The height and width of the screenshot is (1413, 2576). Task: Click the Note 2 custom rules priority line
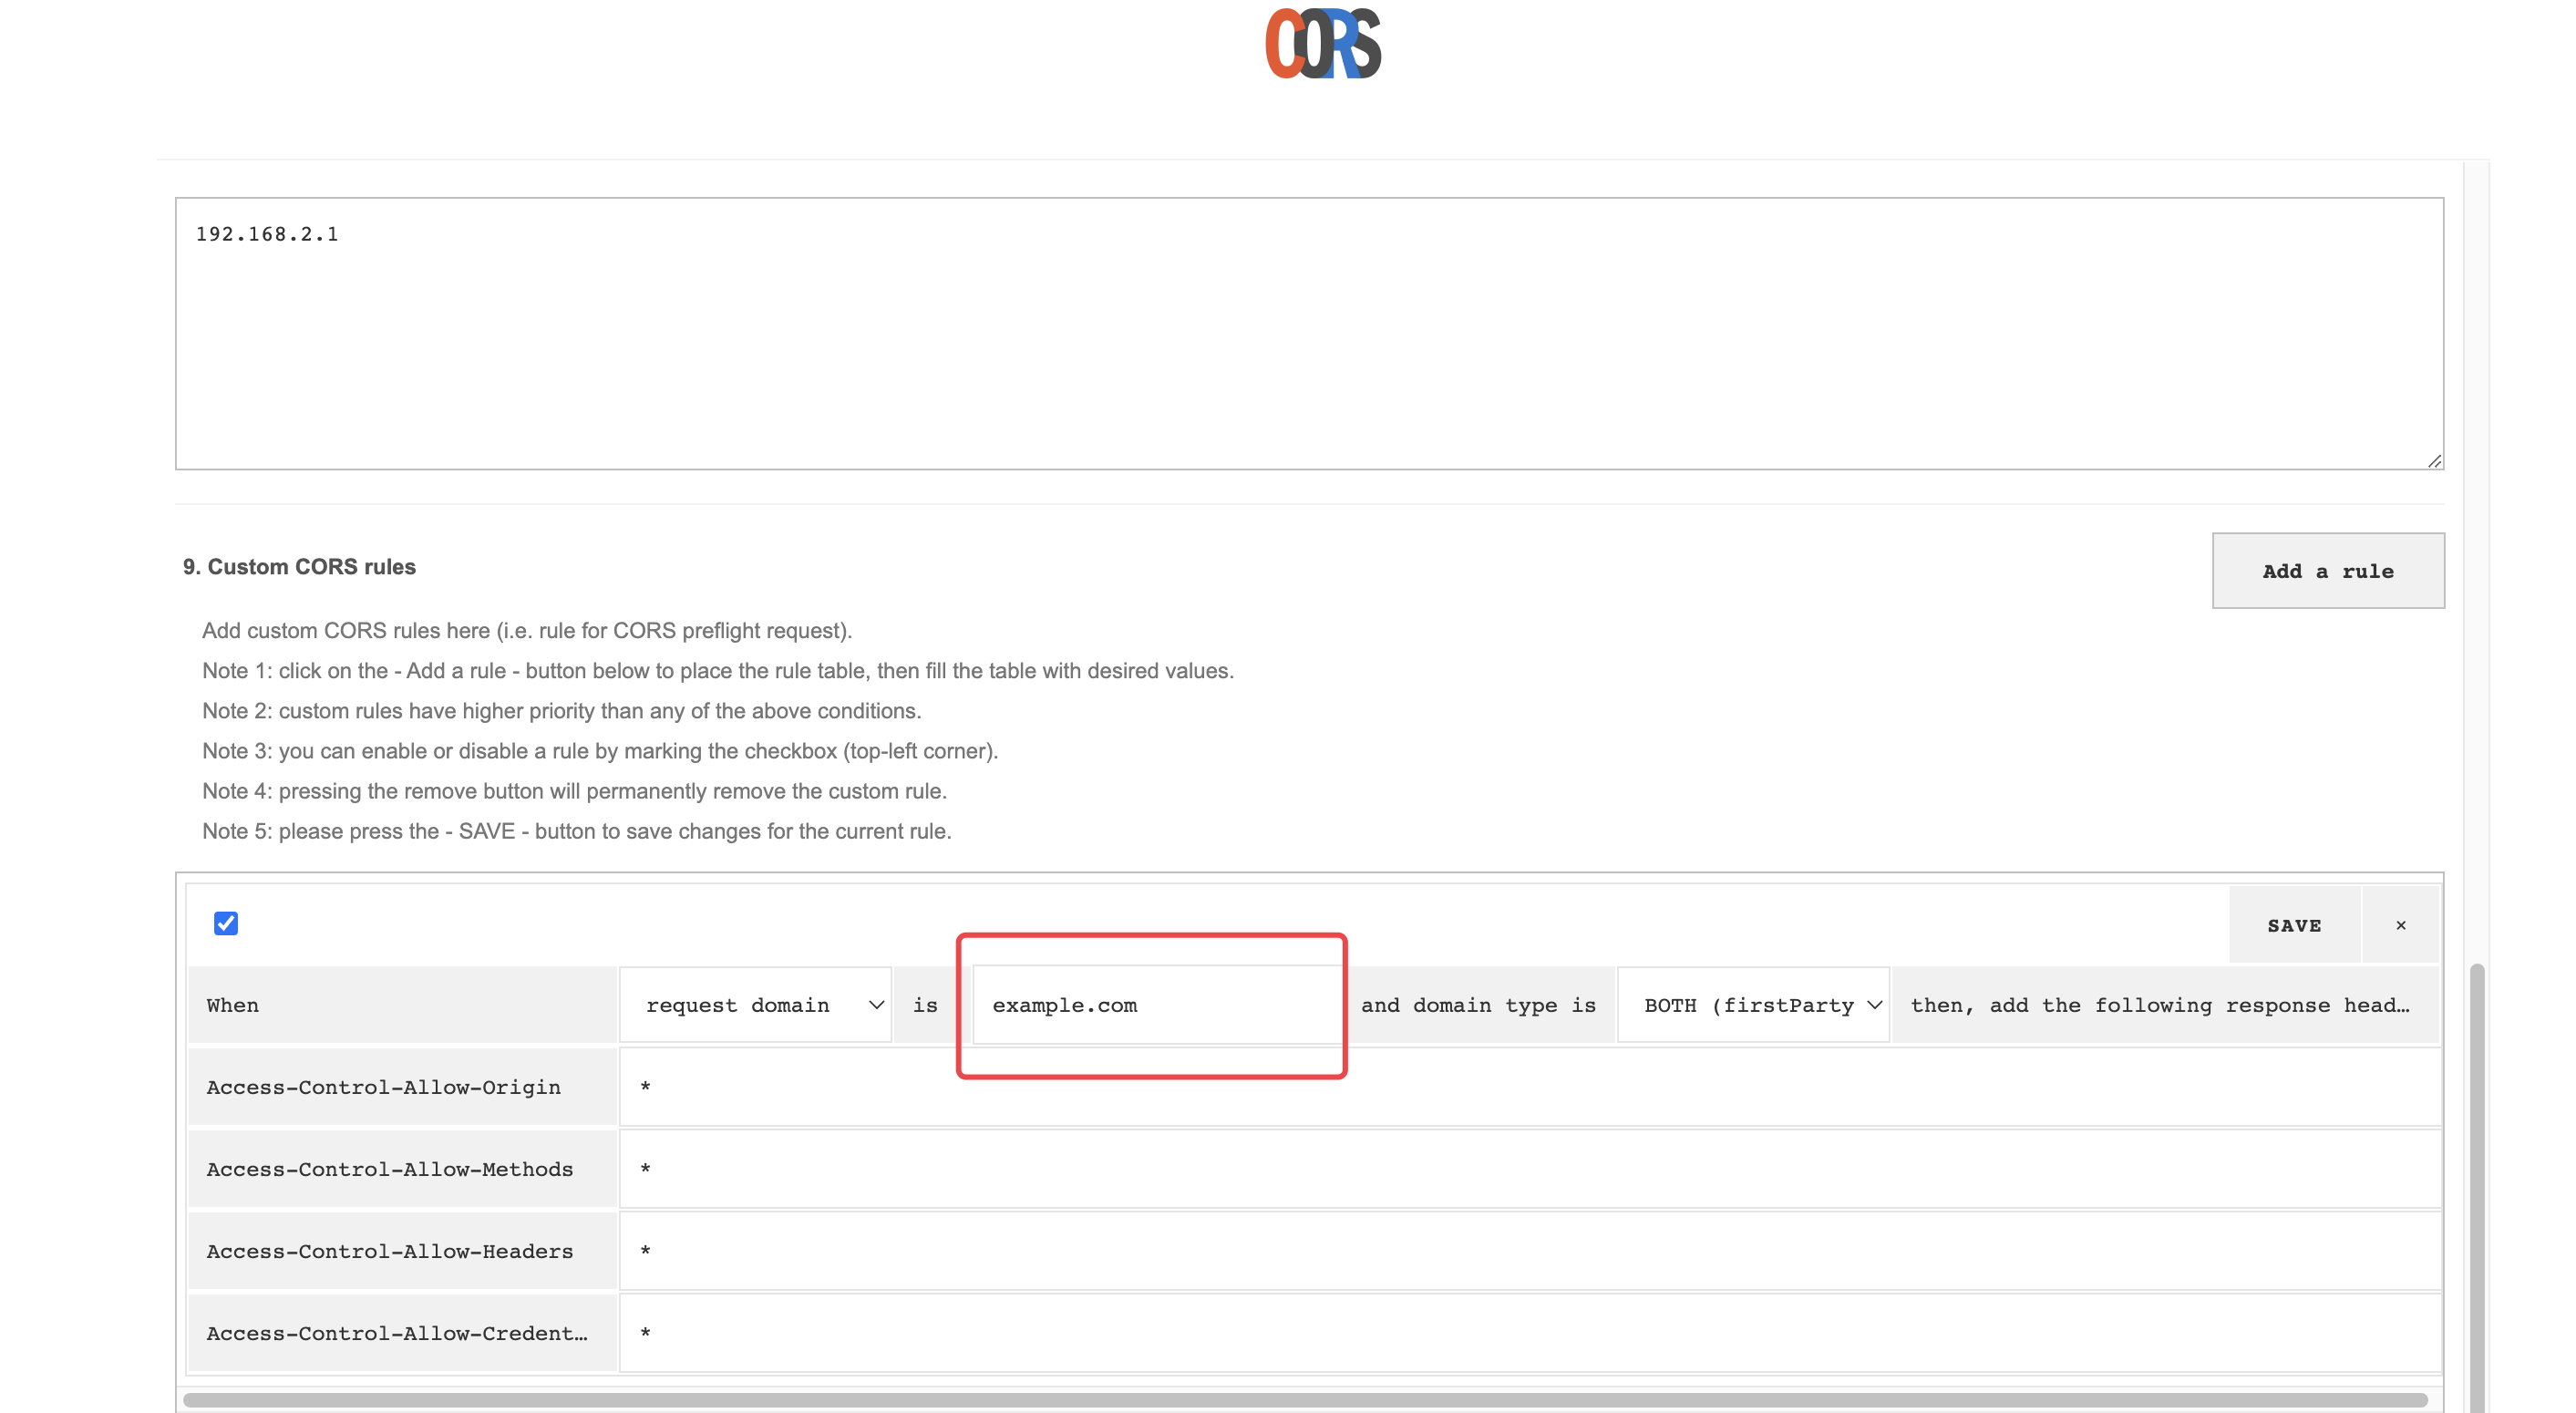561,711
